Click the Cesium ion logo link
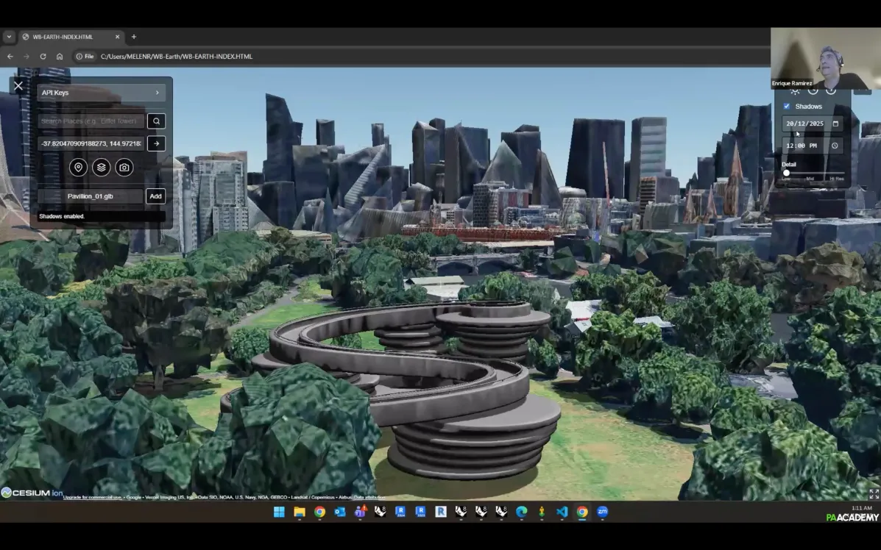The height and width of the screenshot is (550, 881). click(32, 493)
